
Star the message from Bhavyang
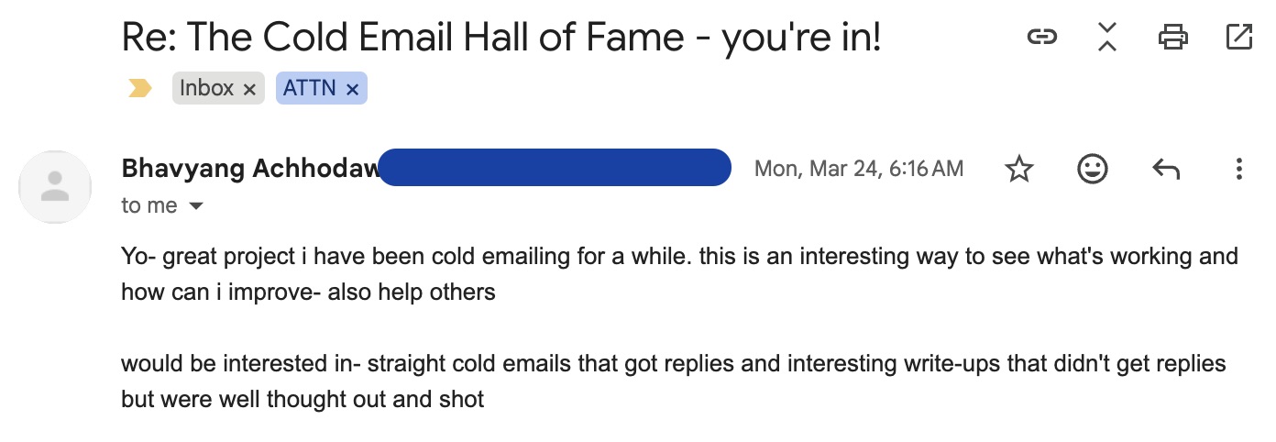click(x=1019, y=169)
